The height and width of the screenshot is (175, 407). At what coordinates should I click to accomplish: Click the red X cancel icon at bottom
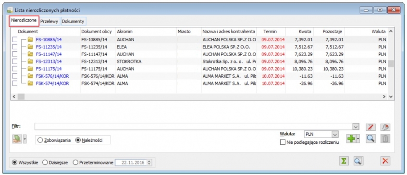(x=385, y=161)
